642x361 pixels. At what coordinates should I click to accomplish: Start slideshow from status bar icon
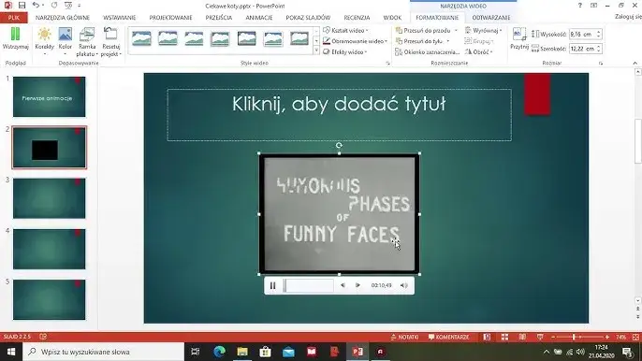(540, 337)
